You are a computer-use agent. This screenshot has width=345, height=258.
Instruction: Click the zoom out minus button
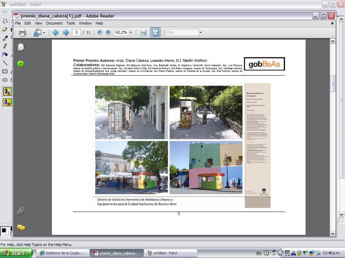100,32
